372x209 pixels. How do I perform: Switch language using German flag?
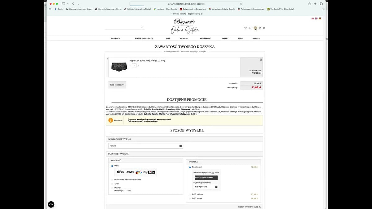(x=320, y=19)
